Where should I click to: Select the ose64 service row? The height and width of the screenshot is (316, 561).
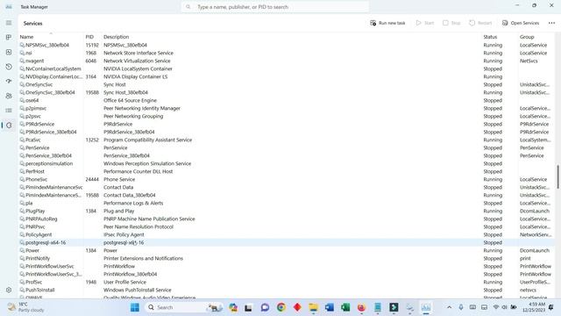(287, 100)
